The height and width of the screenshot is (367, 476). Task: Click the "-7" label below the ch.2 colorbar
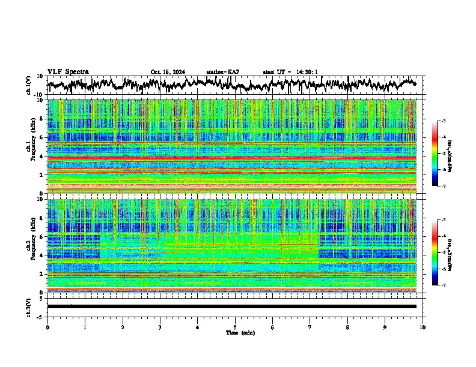pos(443,285)
